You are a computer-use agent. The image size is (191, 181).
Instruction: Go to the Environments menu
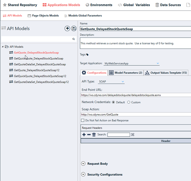[99, 5]
